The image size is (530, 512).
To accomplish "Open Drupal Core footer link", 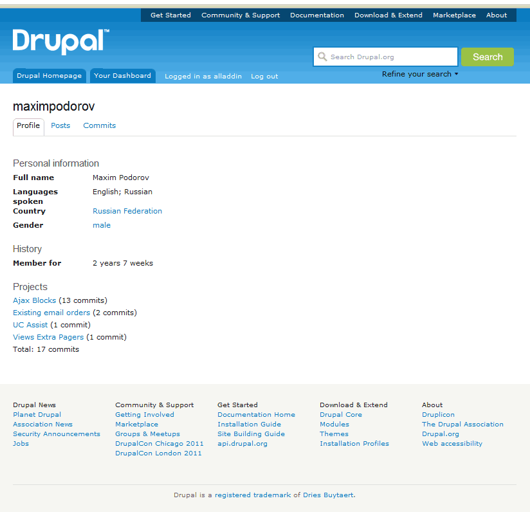I will point(341,415).
